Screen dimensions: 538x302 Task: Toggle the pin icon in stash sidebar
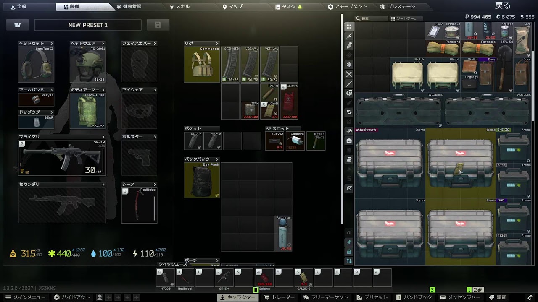pos(349,242)
